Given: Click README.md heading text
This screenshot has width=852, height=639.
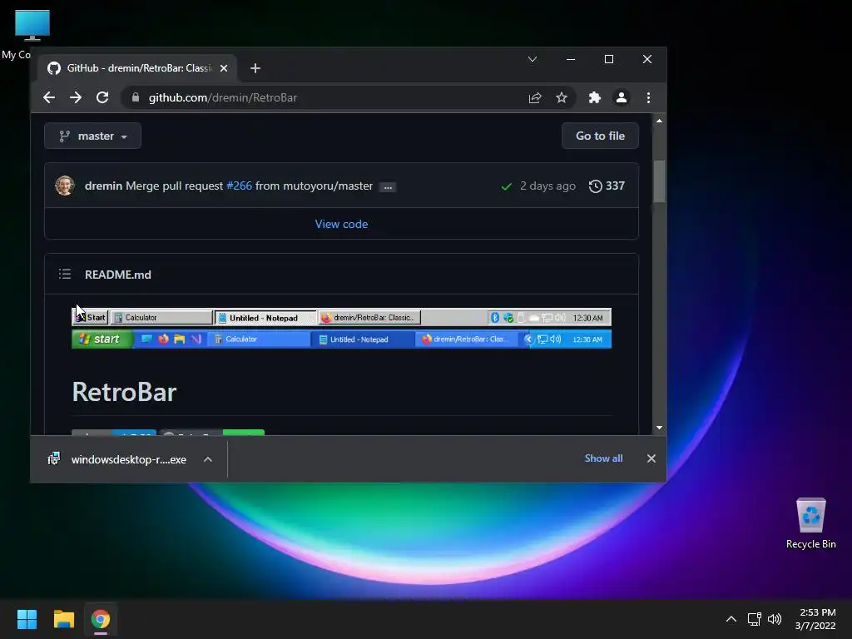Looking at the screenshot, I should pos(118,275).
